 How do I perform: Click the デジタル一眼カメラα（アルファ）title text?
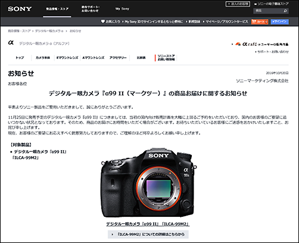pos(44,43)
